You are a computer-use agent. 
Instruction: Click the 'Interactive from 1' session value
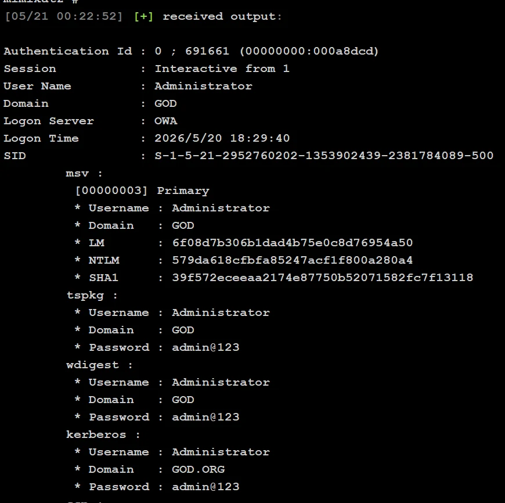point(222,69)
